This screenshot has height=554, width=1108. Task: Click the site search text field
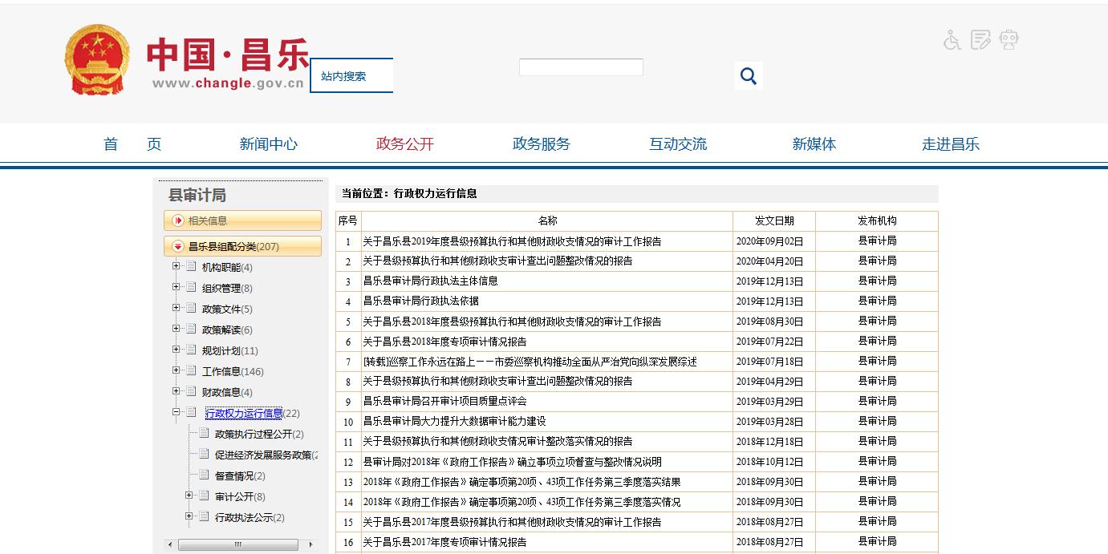click(581, 67)
